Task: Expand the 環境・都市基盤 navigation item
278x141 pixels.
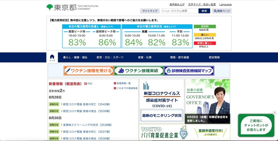Action: pos(179,58)
